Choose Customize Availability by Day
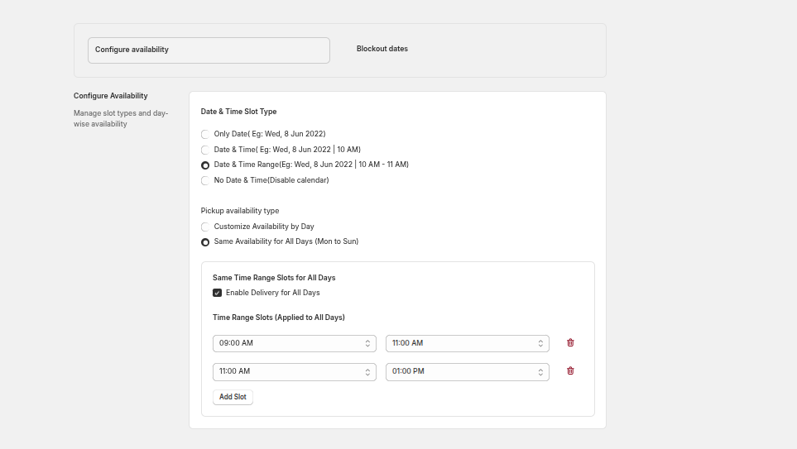The width and height of the screenshot is (797, 449). click(x=205, y=227)
